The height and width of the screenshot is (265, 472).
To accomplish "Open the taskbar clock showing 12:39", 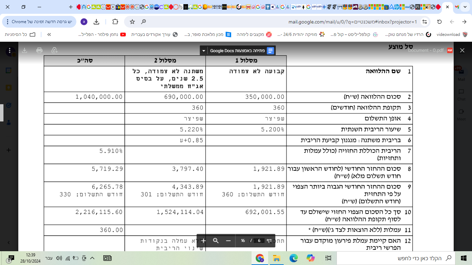I will [x=31, y=258].
